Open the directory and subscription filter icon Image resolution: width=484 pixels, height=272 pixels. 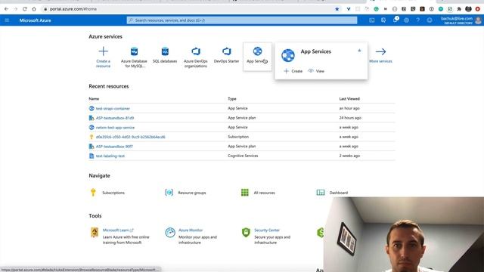(x=383, y=20)
